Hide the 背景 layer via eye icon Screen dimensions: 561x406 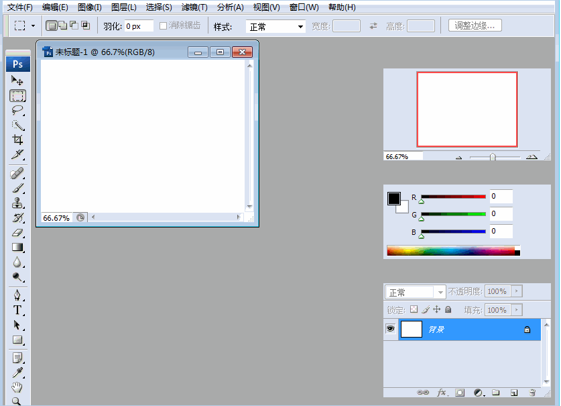(390, 329)
